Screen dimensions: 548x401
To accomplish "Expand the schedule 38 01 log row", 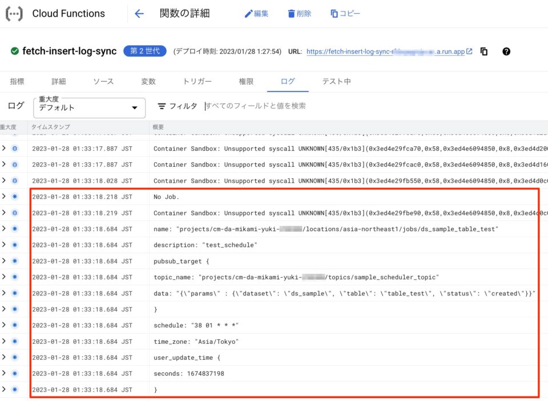I will [x=6, y=326].
